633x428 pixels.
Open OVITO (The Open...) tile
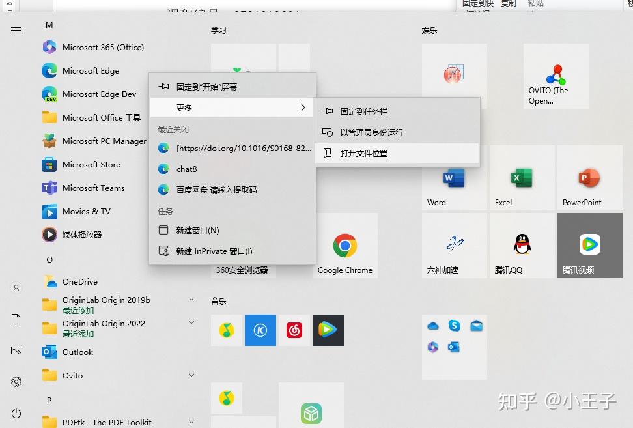point(556,76)
